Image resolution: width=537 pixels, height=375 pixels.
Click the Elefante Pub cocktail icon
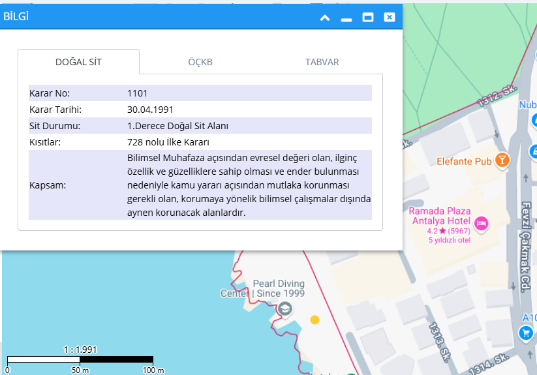(x=502, y=160)
